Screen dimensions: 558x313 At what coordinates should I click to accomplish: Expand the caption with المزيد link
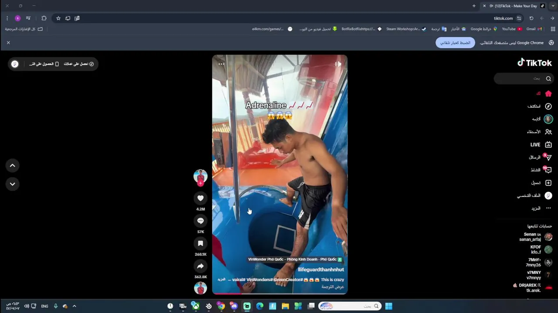click(221, 280)
